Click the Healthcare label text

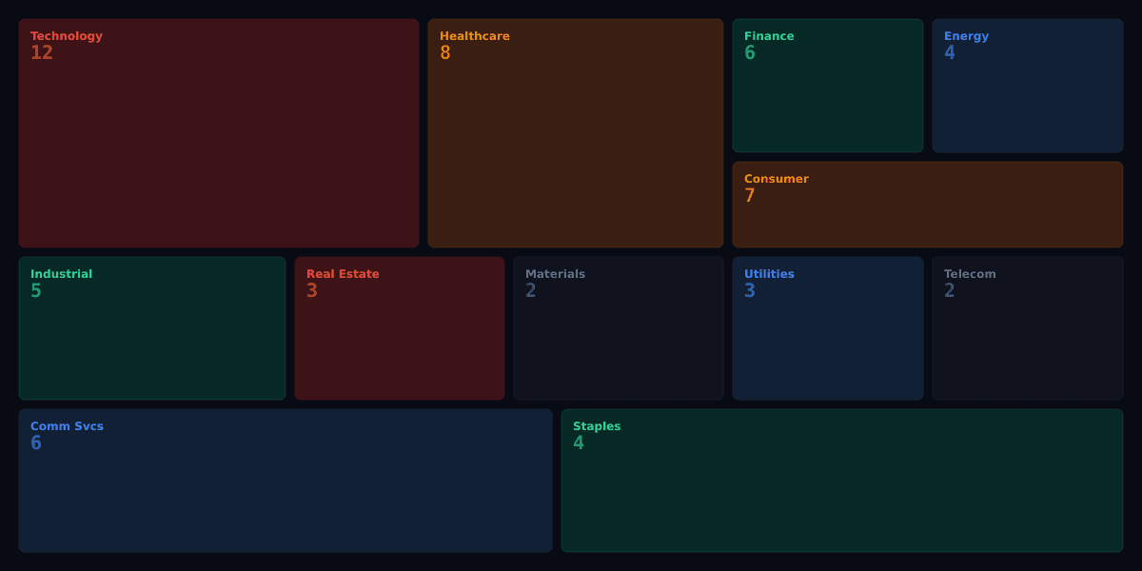475,36
